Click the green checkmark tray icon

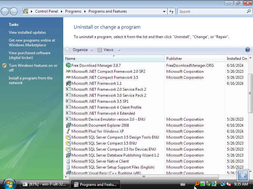tap(208, 184)
